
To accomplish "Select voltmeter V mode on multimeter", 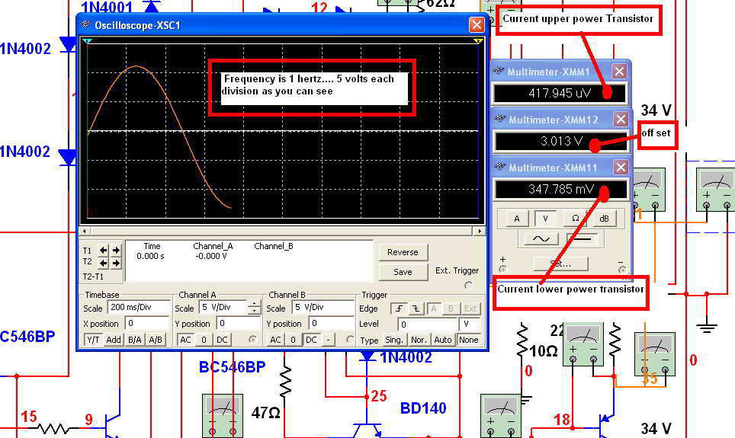I will click(545, 219).
